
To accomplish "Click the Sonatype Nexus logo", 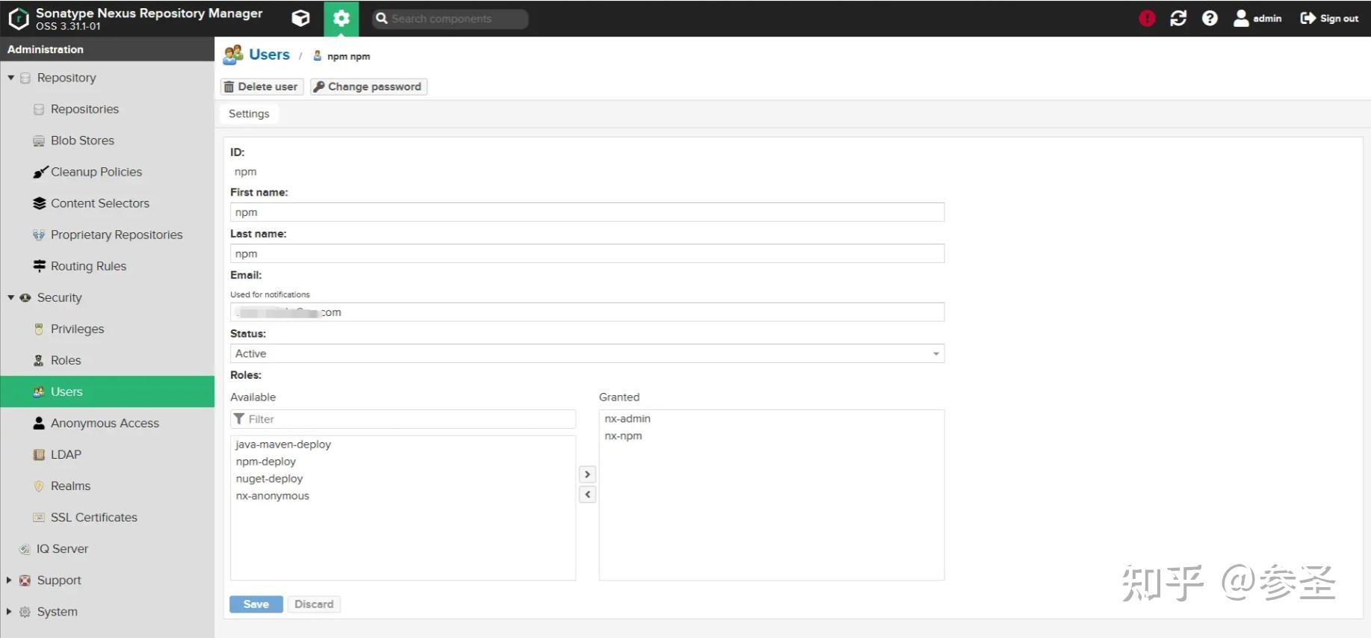I will tap(19, 19).
